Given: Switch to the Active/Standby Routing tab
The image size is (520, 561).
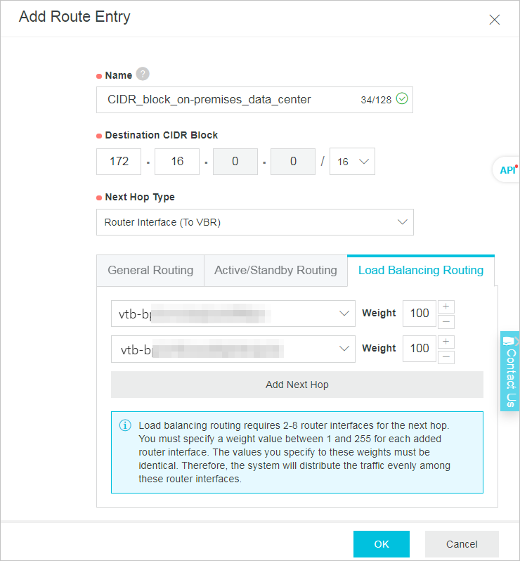Looking at the screenshot, I should (275, 271).
